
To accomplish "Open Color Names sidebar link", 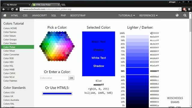I will pyautogui.click(x=10, y=32).
